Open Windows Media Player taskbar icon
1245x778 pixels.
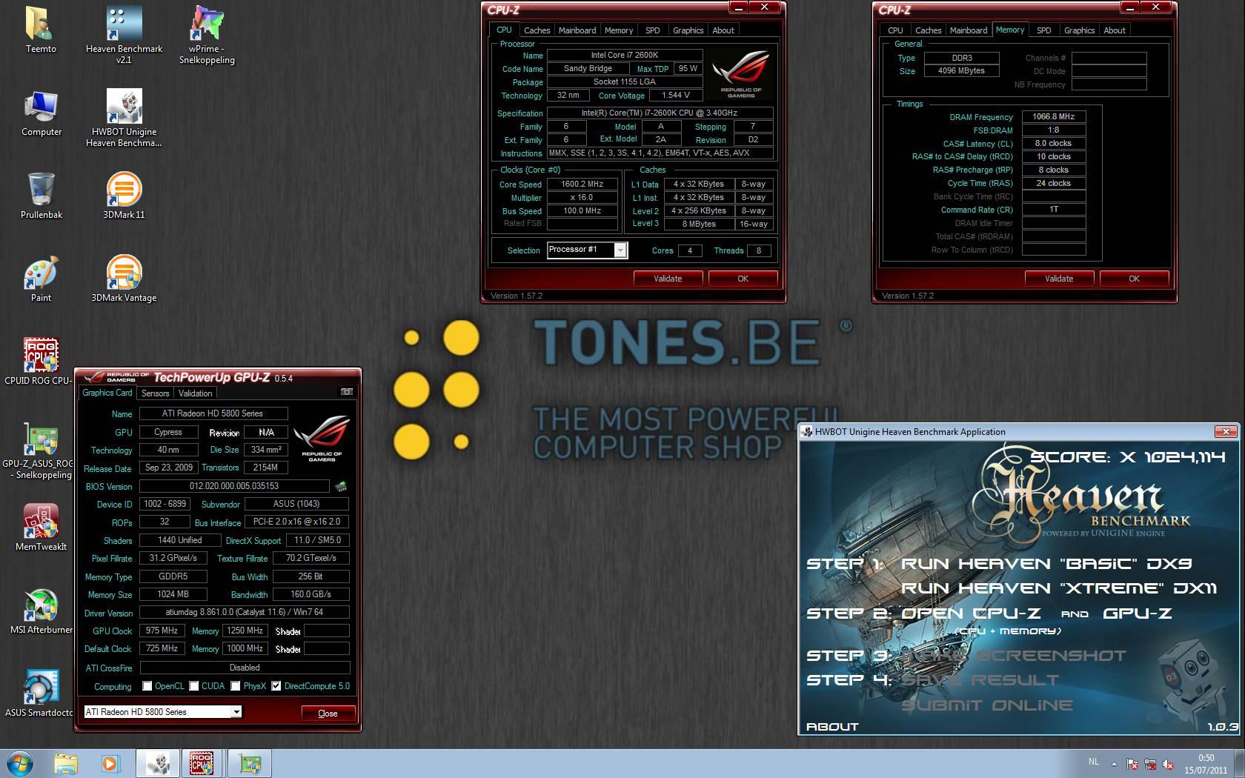coord(110,763)
